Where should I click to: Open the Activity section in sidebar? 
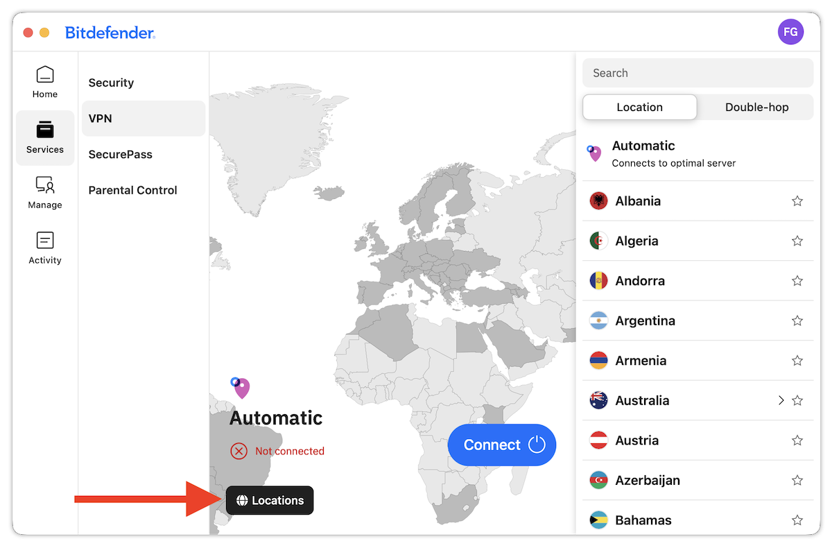[x=45, y=248]
